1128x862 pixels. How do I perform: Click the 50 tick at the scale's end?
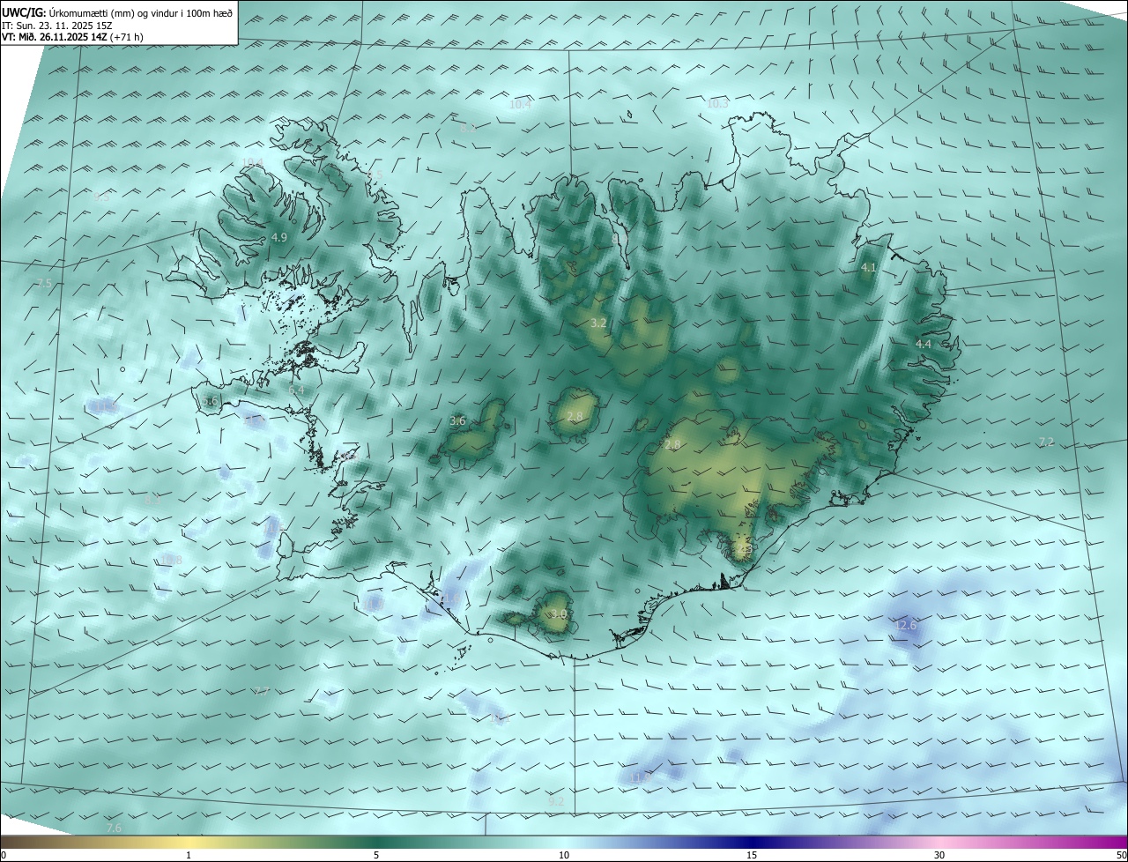click(x=1121, y=855)
